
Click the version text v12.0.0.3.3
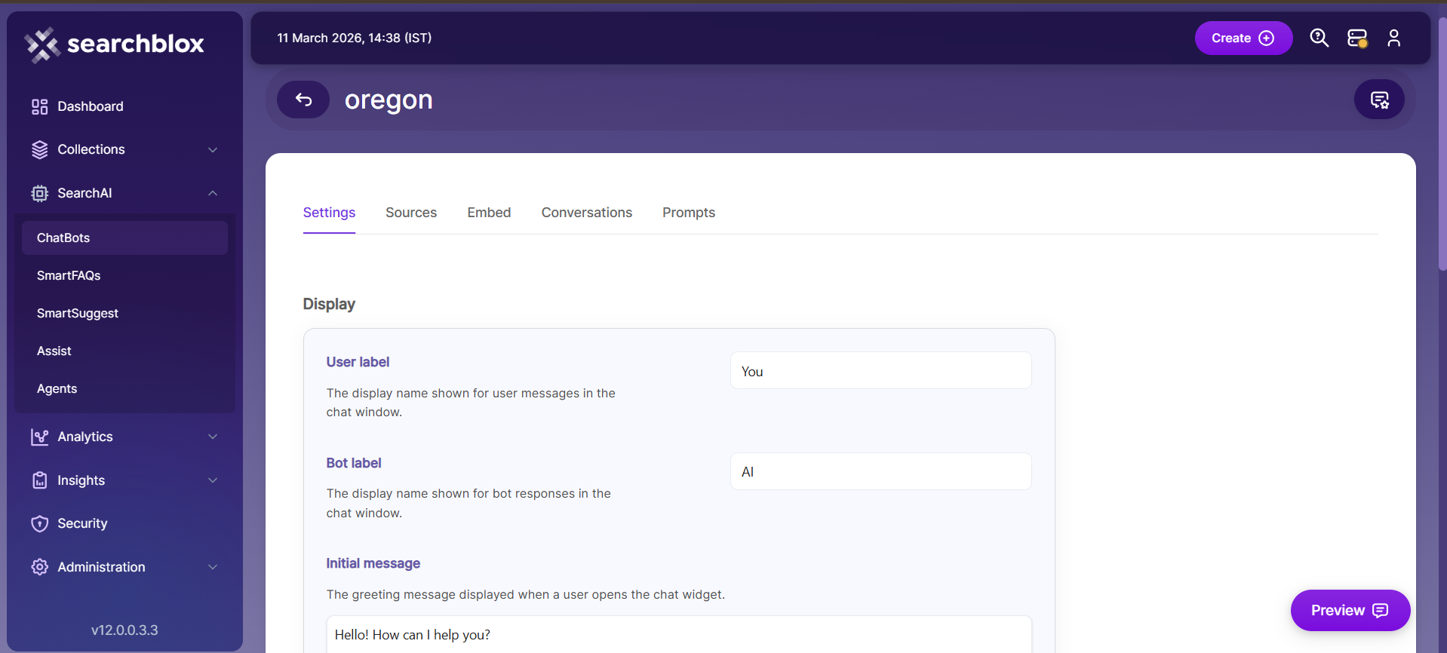coord(124,630)
